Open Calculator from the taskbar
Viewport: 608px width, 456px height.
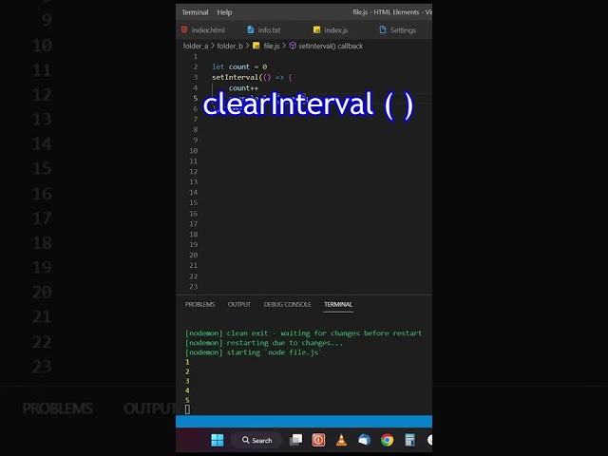(409, 440)
